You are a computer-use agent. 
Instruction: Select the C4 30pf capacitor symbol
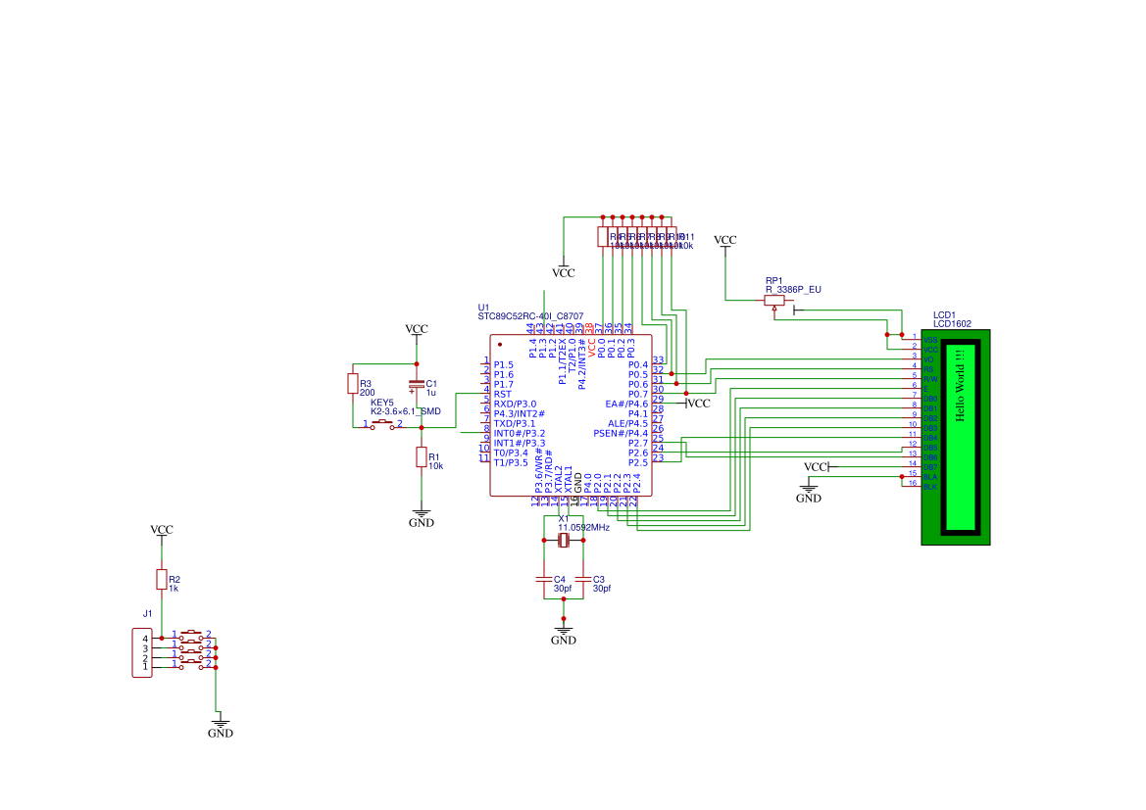544,579
